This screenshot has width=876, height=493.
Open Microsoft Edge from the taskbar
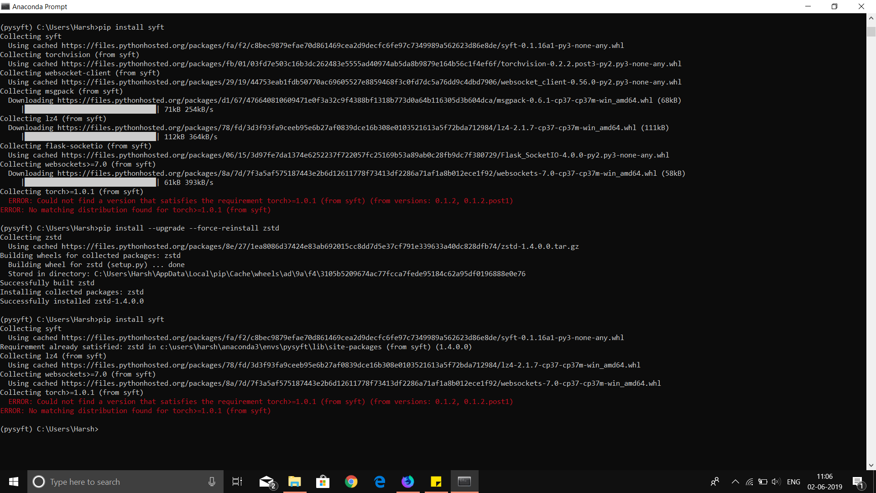point(380,482)
